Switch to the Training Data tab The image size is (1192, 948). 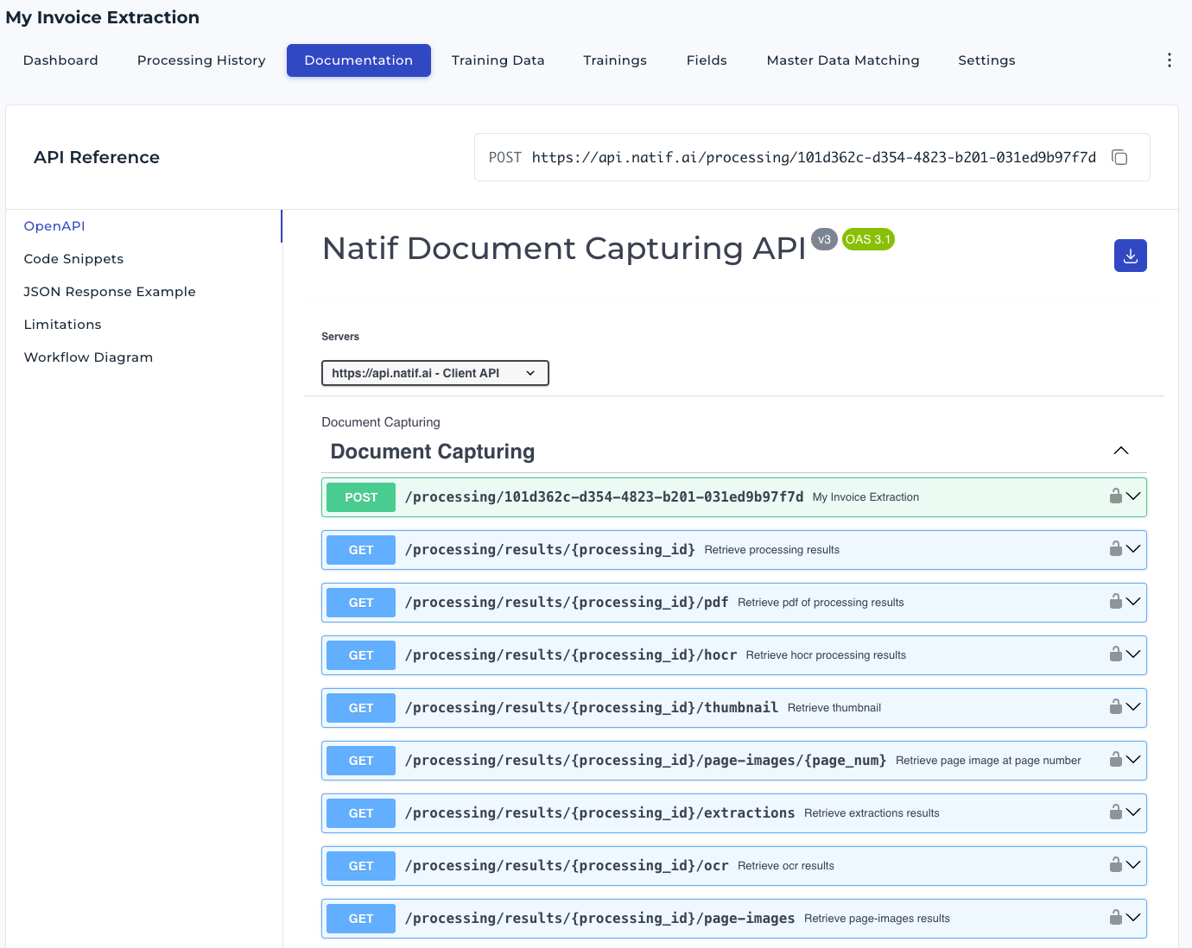[x=498, y=60]
